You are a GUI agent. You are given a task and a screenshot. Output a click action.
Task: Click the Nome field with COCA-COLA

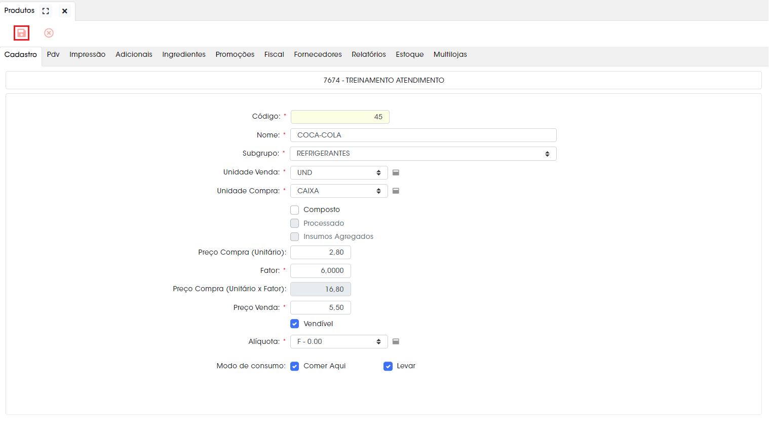(424, 135)
